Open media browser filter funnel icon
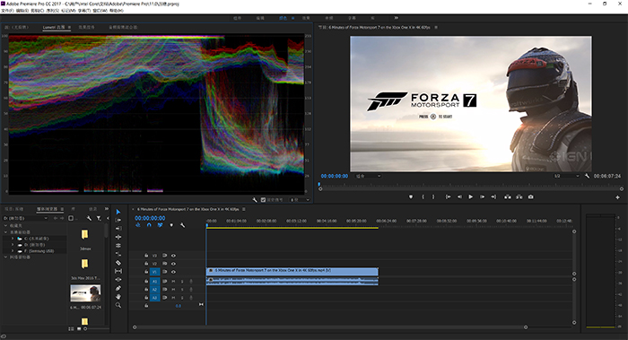This screenshot has width=628, height=340. [99, 218]
